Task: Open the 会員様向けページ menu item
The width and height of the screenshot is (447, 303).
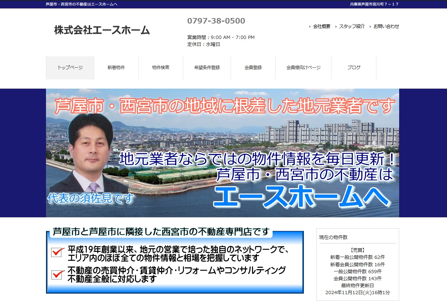Action: coord(304,68)
